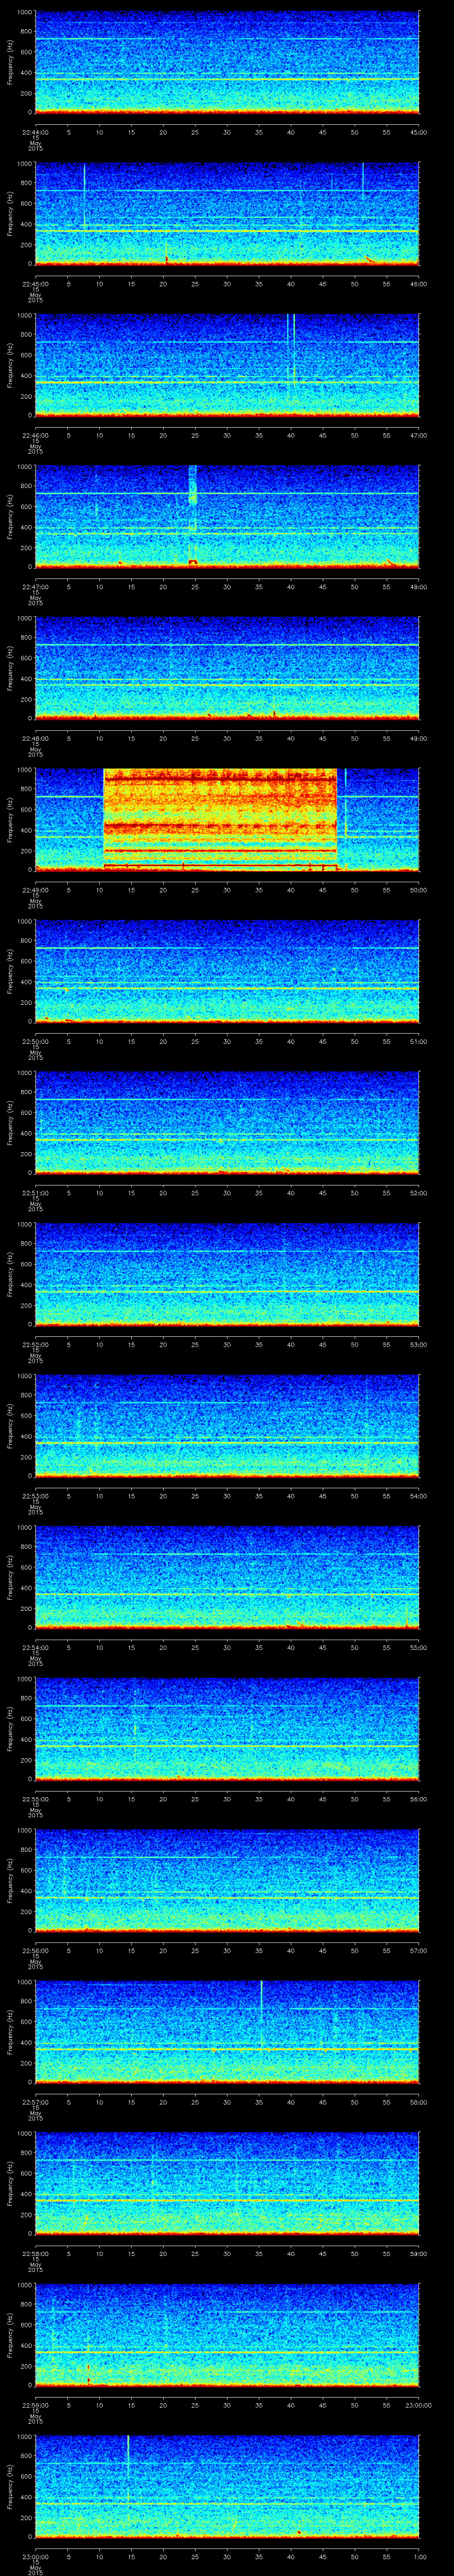
Task: Click the 50:00 end time label
Action: [419, 890]
